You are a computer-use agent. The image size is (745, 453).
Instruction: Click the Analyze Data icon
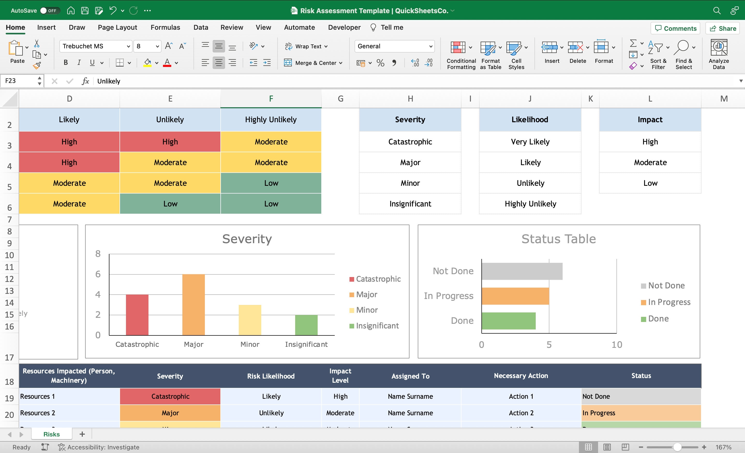click(718, 47)
